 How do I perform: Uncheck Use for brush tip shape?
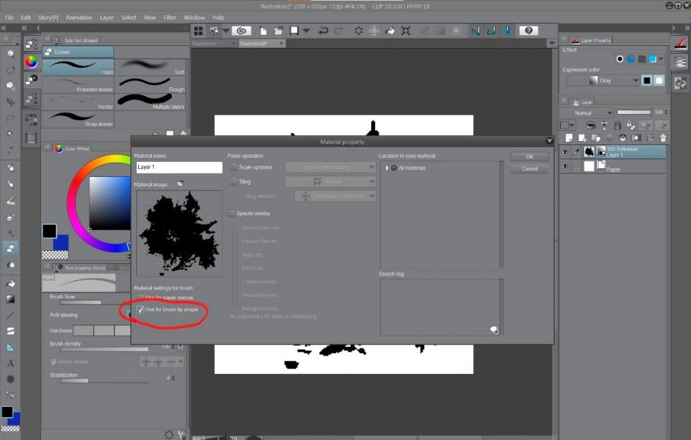(x=140, y=310)
